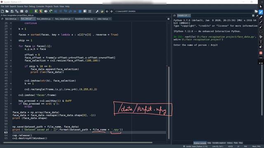Continue execution debug icon

pyautogui.click(x=75, y=11)
